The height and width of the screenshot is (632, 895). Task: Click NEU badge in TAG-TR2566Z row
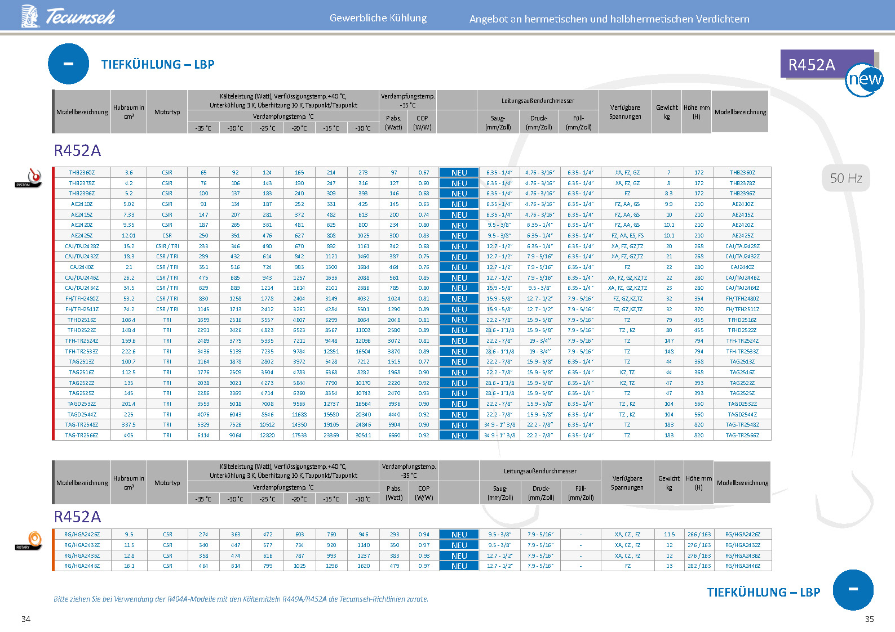tap(459, 436)
